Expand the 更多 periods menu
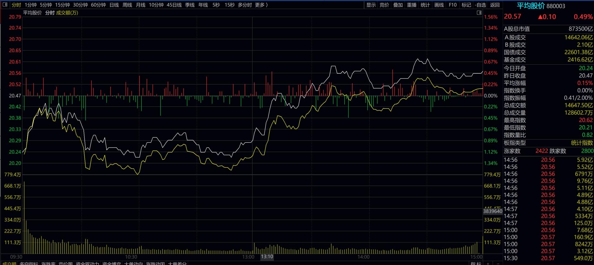 coord(261,5)
